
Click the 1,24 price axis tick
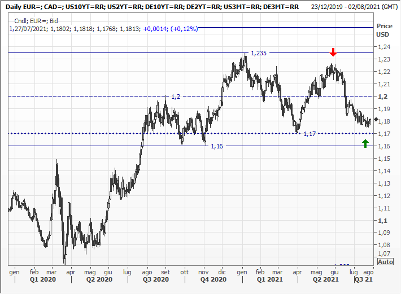click(385, 47)
